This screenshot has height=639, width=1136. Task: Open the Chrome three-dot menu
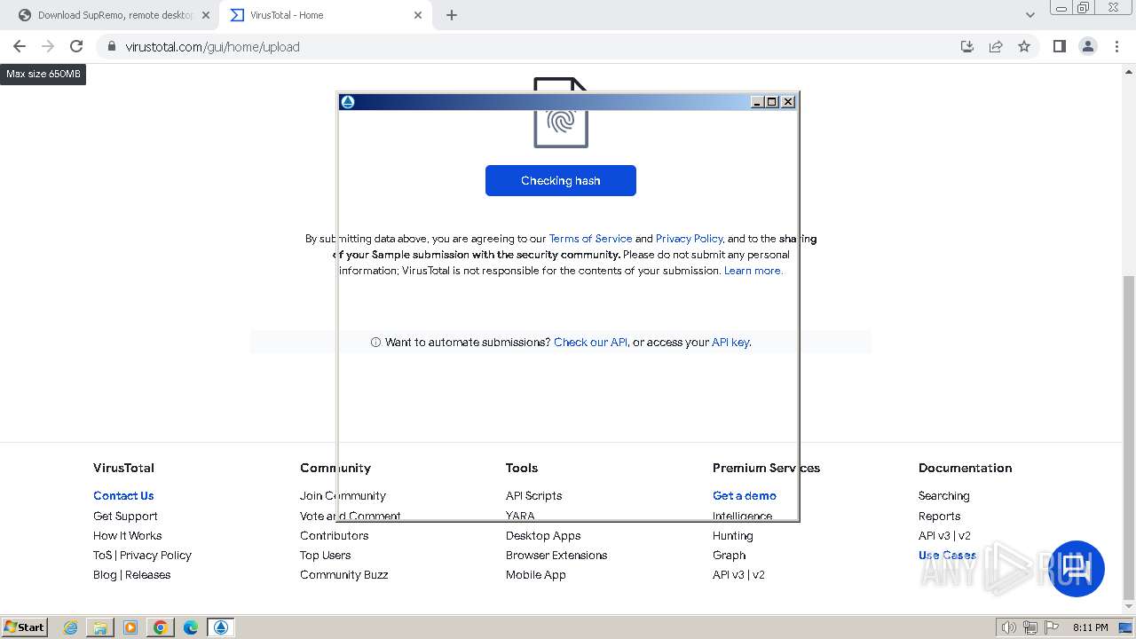(x=1117, y=46)
